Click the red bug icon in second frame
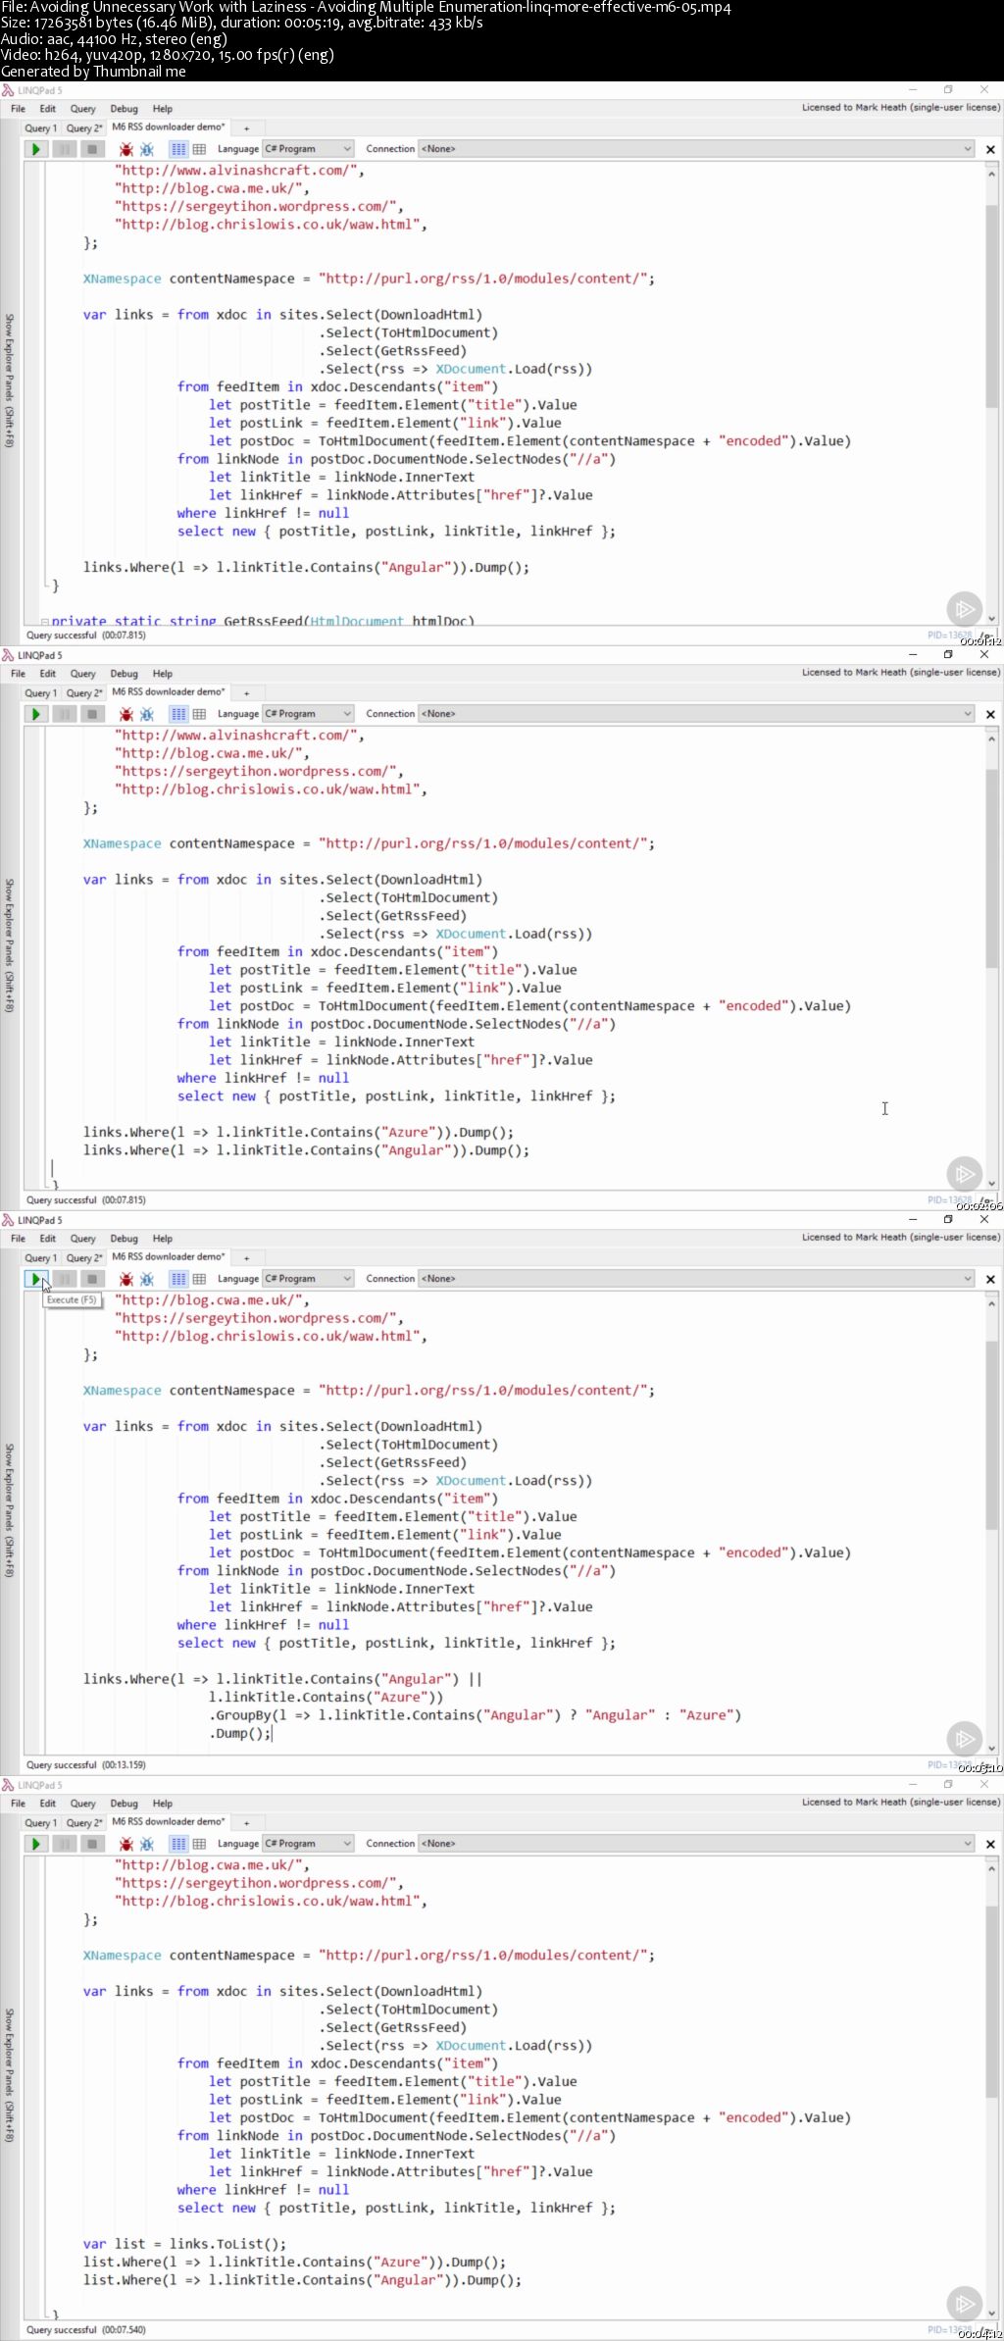The image size is (1004, 2341). click(126, 714)
